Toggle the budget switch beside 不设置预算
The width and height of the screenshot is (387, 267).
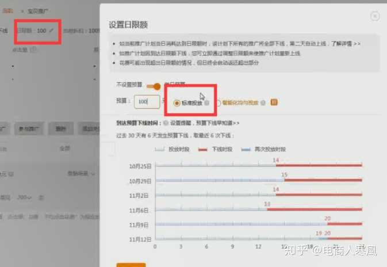153,86
